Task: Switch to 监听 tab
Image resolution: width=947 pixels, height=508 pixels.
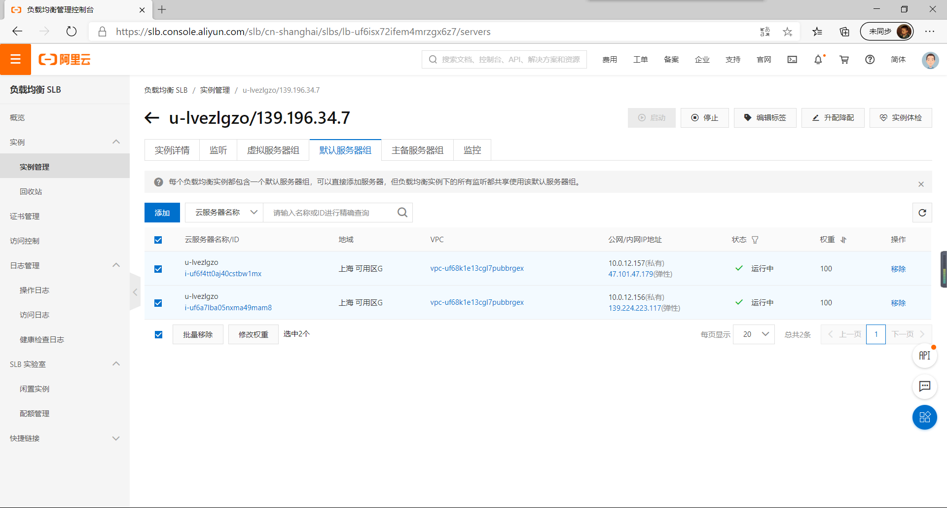Action: [x=218, y=150]
